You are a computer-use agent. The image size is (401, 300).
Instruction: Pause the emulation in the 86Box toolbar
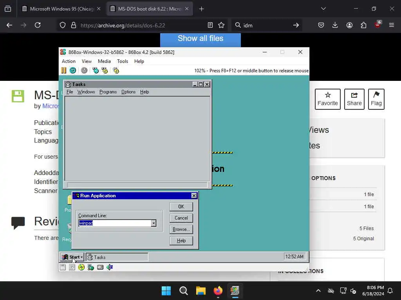pos(64,70)
